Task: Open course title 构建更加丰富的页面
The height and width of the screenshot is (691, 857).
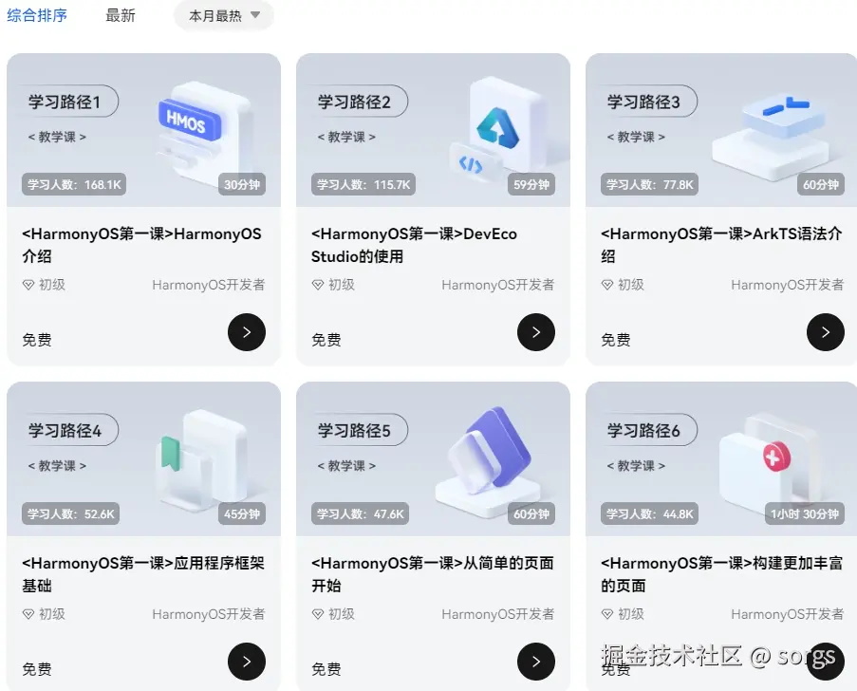Action: 721,574
